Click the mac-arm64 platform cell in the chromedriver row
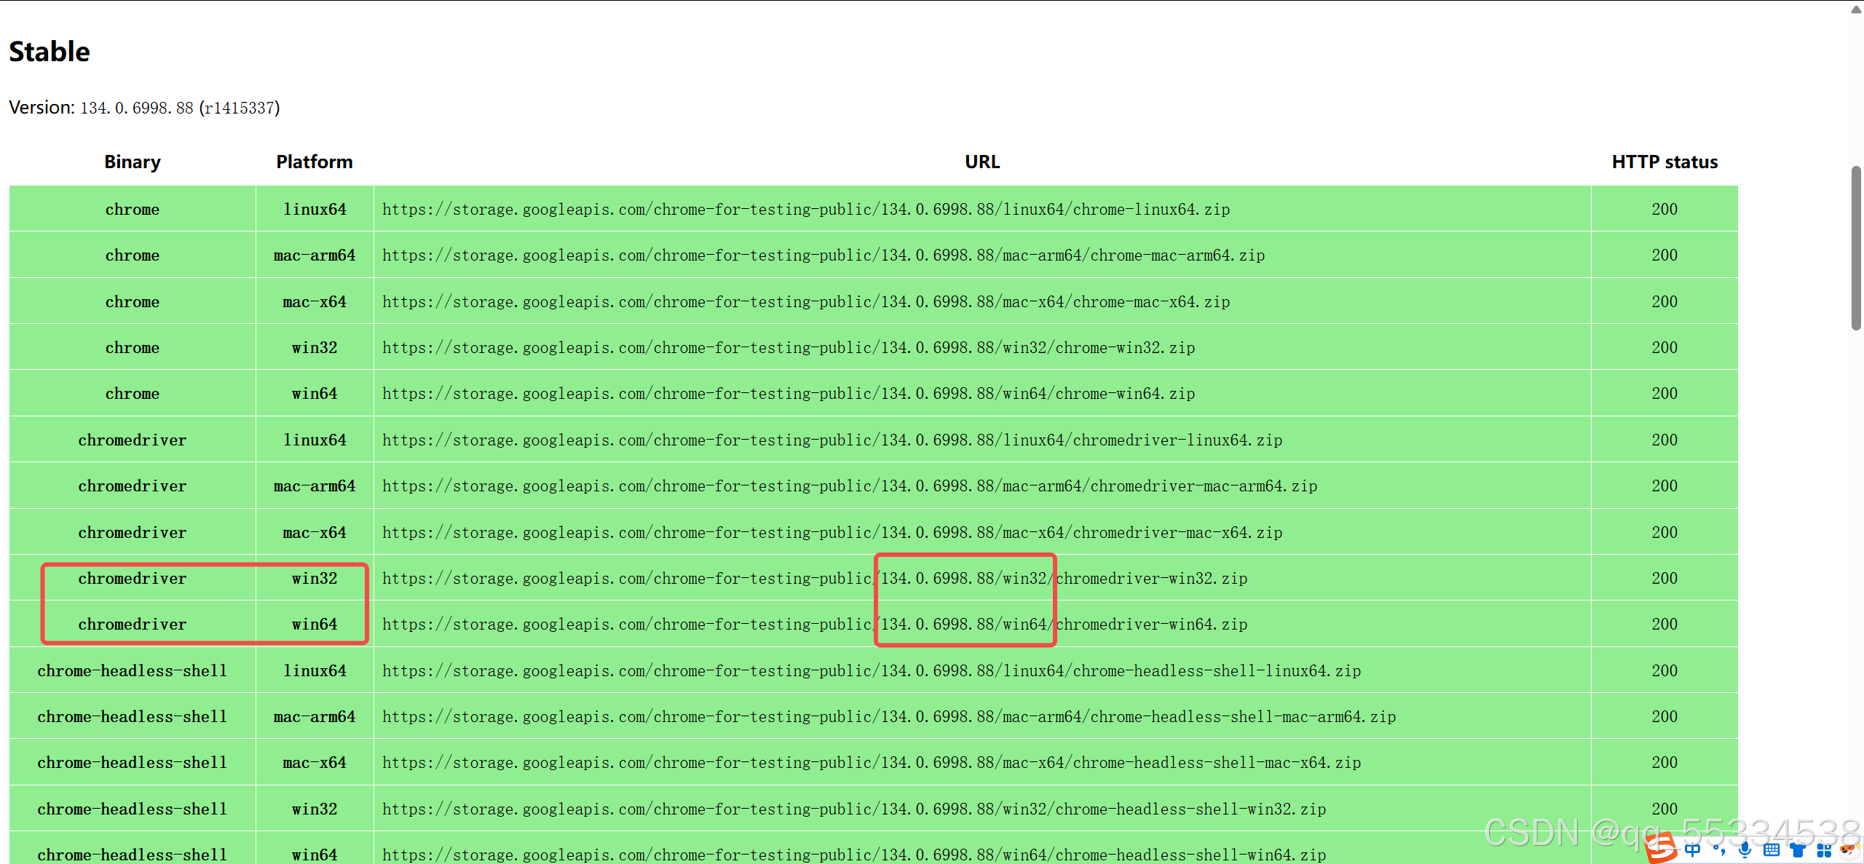The height and width of the screenshot is (864, 1864). click(315, 486)
